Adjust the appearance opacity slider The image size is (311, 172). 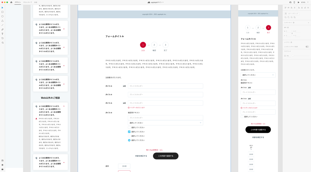[x=293, y=56]
